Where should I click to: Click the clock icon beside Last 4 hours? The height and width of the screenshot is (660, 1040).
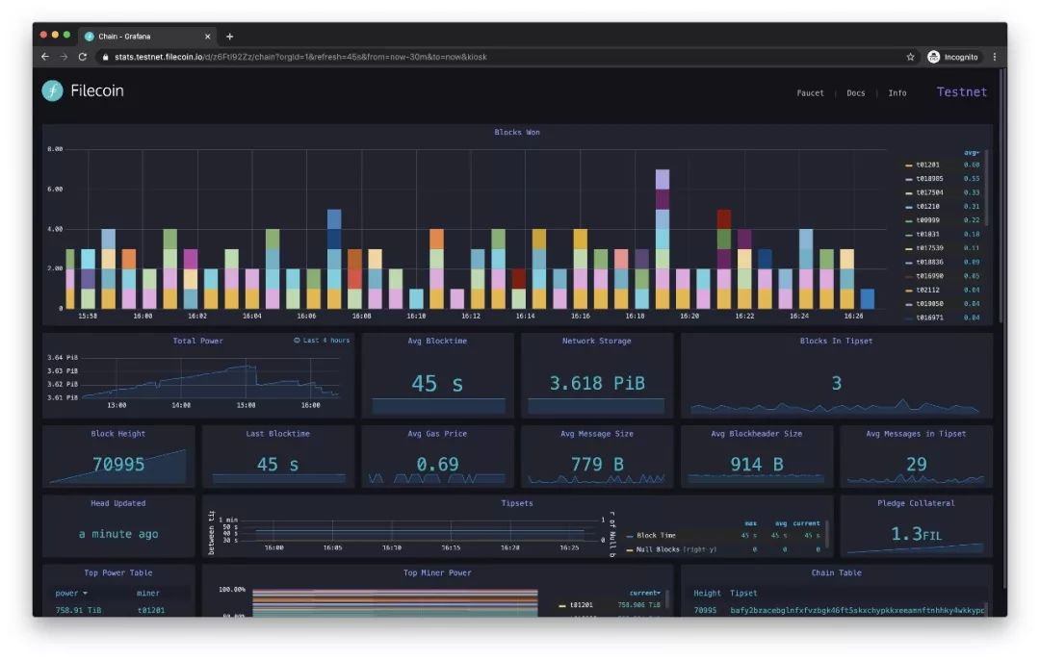pyautogui.click(x=297, y=340)
